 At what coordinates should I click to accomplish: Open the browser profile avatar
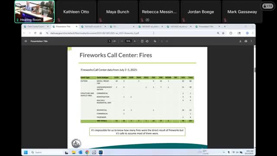click(247, 33)
